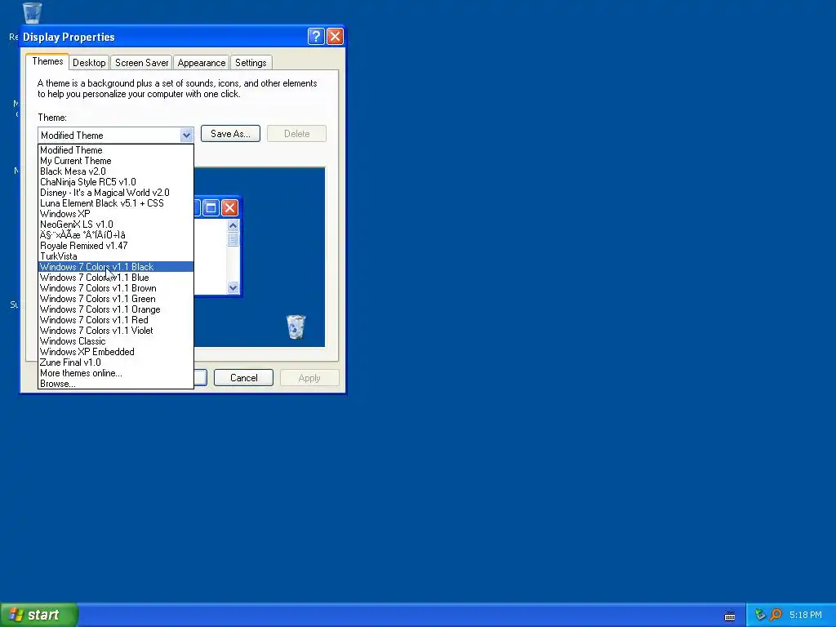Image resolution: width=836 pixels, height=627 pixels.
Task: Click the 5:18 PM clock
Action: click(806, 615)
